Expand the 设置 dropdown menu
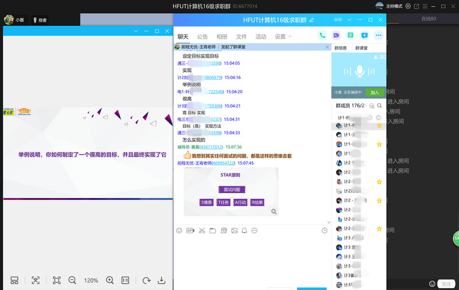Image resolution: width=459 pixels, height=290 pixels. (283, 37)
